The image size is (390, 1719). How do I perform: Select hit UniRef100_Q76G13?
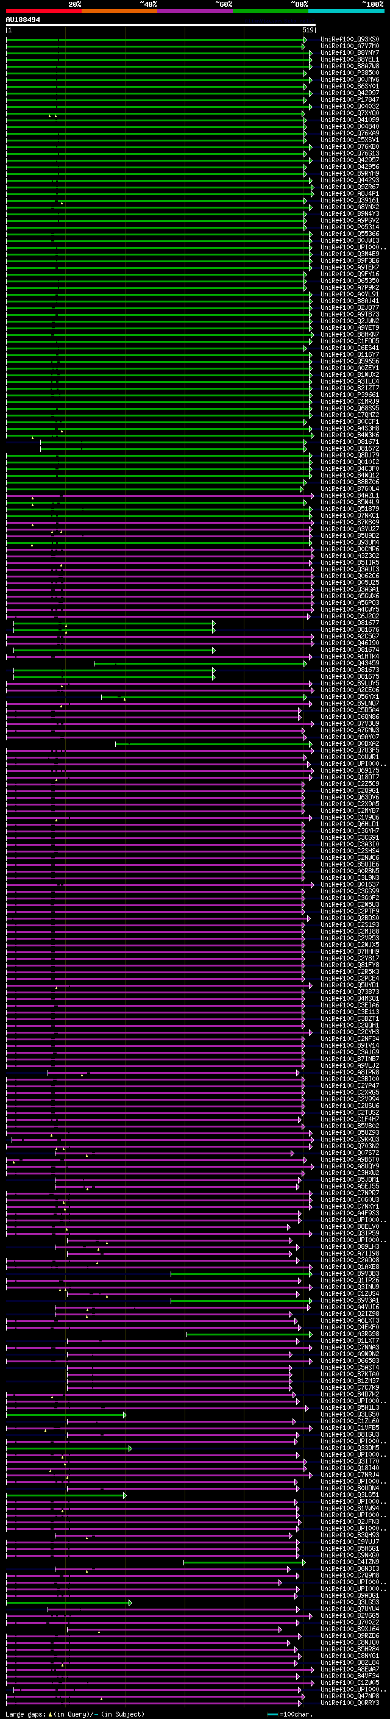[x=350, y=154]
